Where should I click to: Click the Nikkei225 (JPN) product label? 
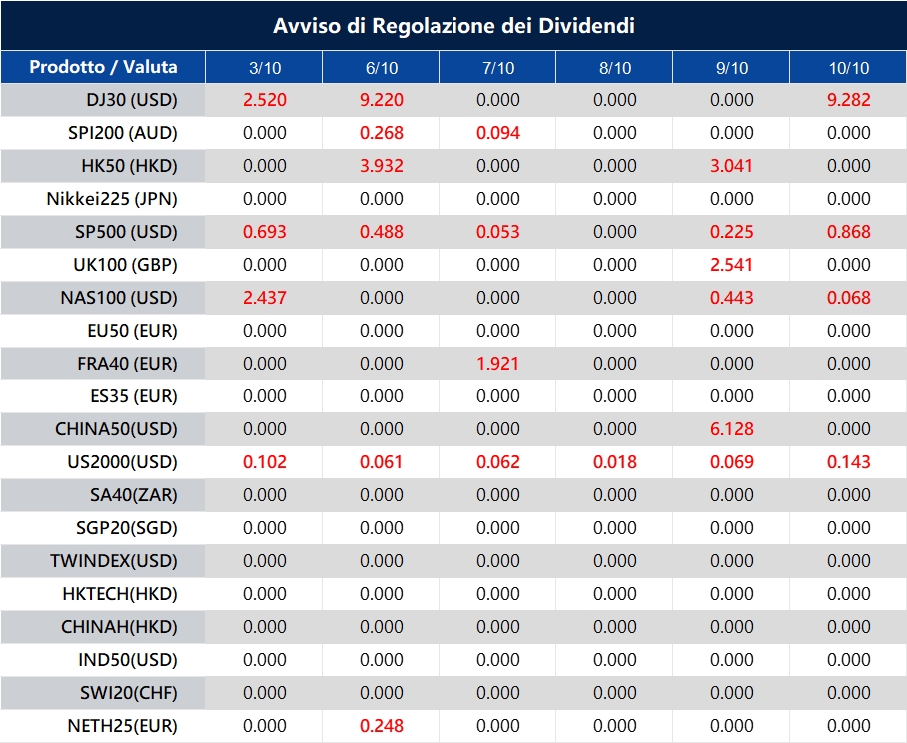point(112,199)
